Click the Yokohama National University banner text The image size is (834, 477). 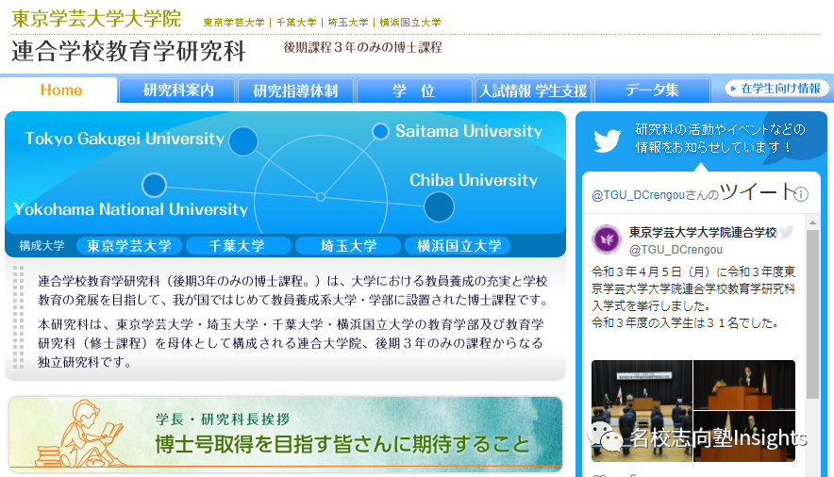click(131, 209)
